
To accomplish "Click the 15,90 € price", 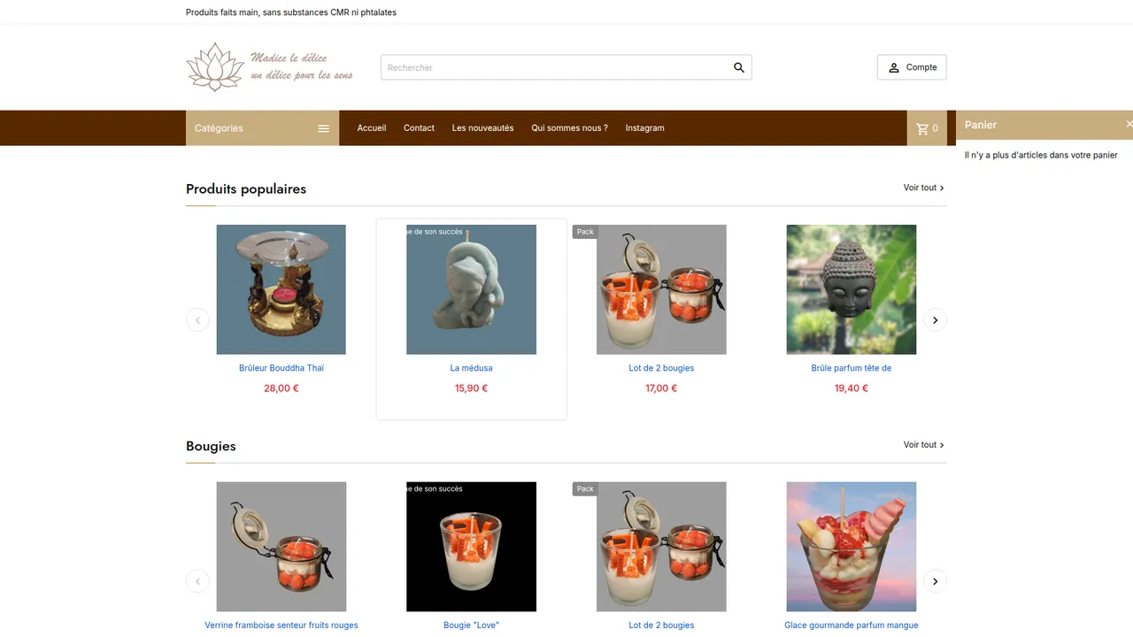I will click(x=472, y=388).
